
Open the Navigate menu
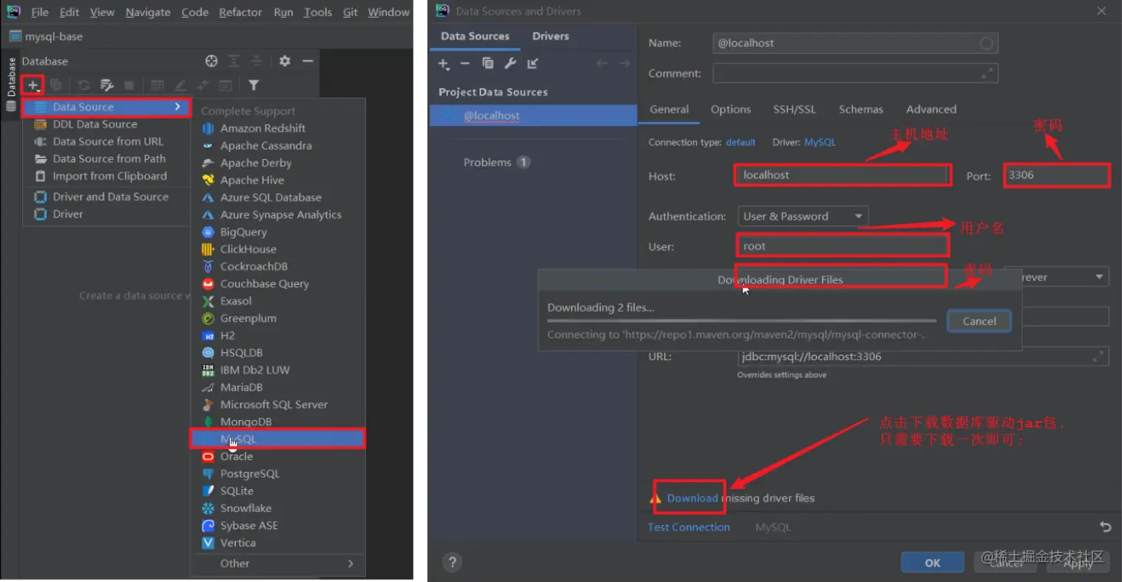148,12
